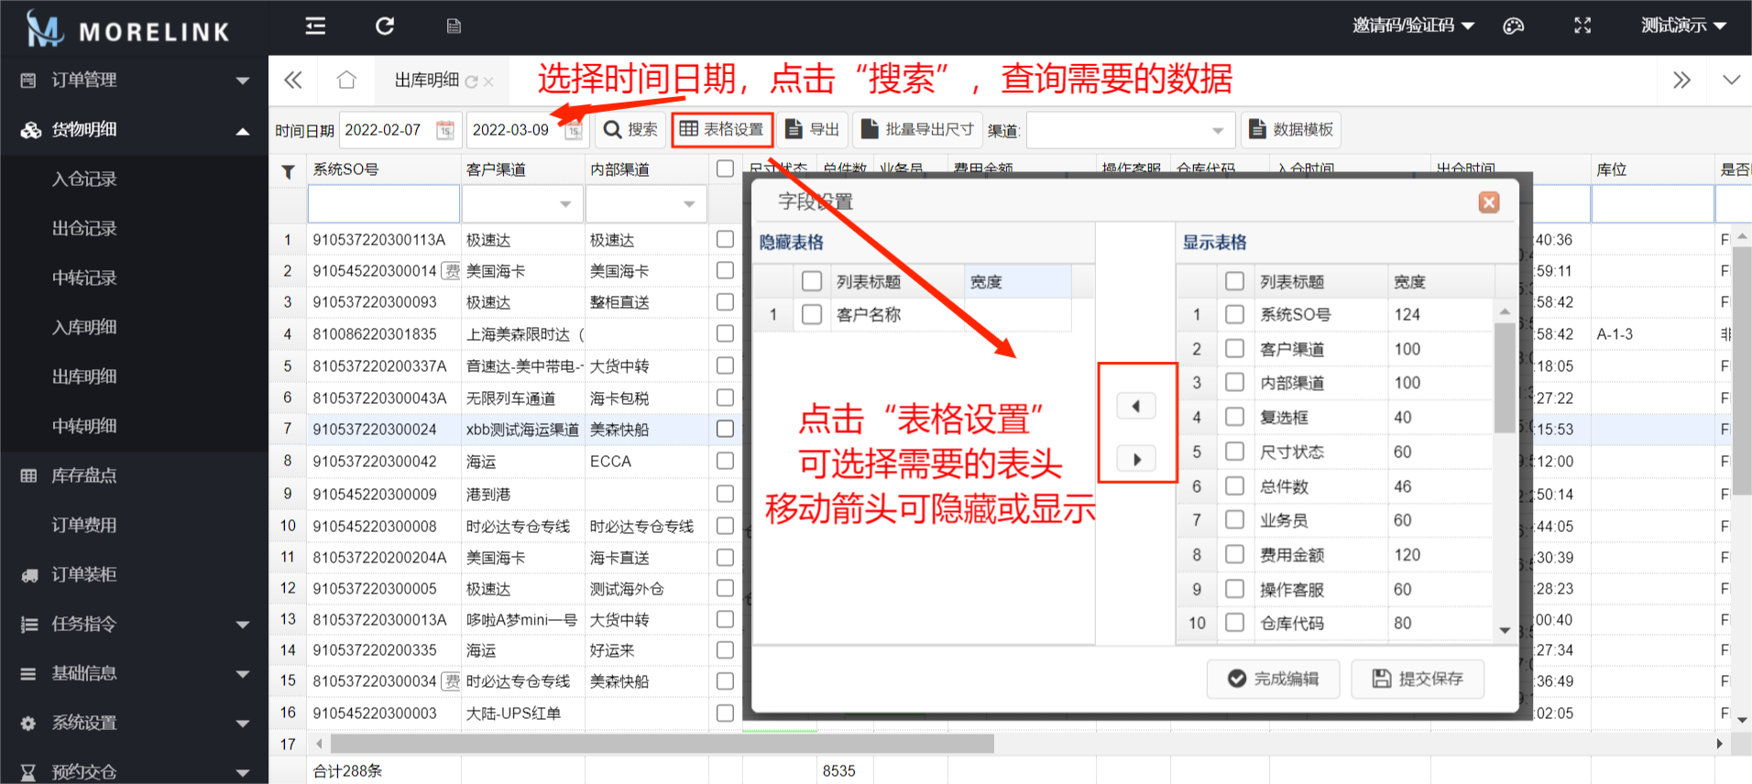Collapse 货物明细 sidebar menu
The width and height of the screenshot is (1752, 784).
(x=134, y=129)
